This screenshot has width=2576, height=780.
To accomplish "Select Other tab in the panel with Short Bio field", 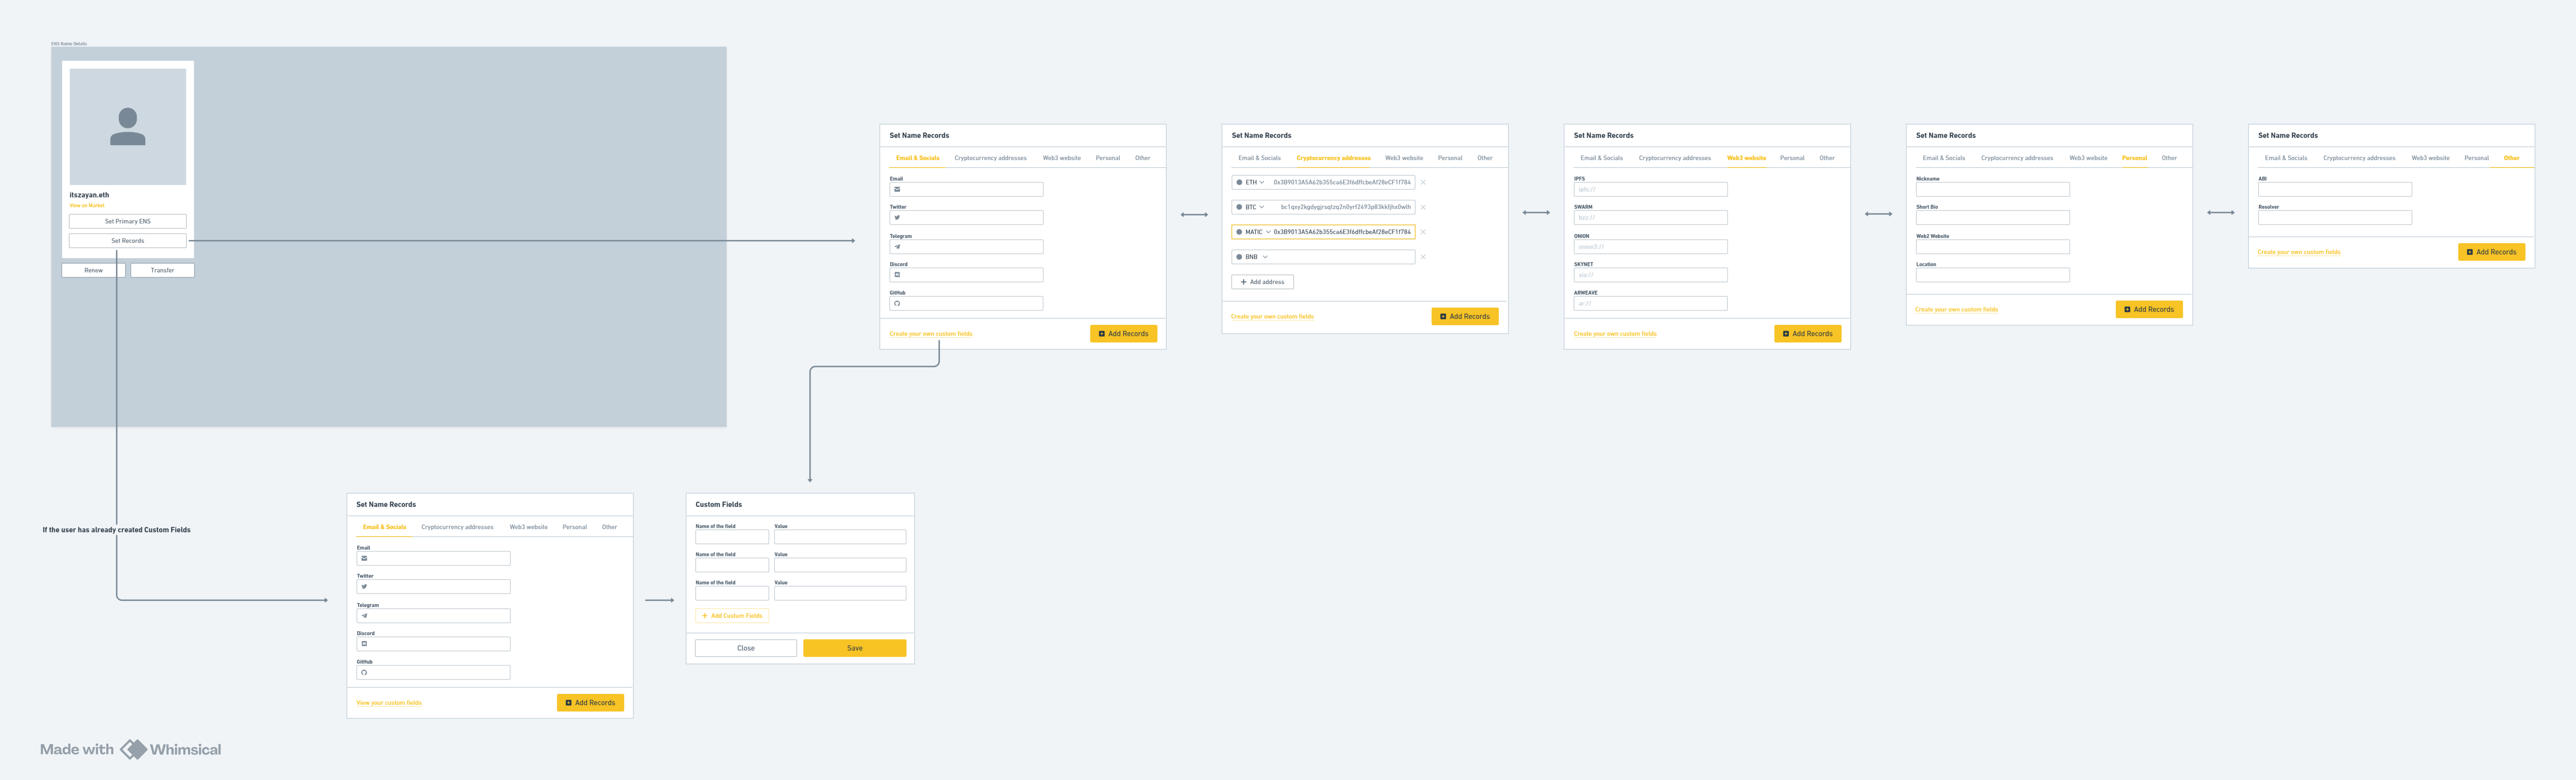I will click(x=2169, y=158).
